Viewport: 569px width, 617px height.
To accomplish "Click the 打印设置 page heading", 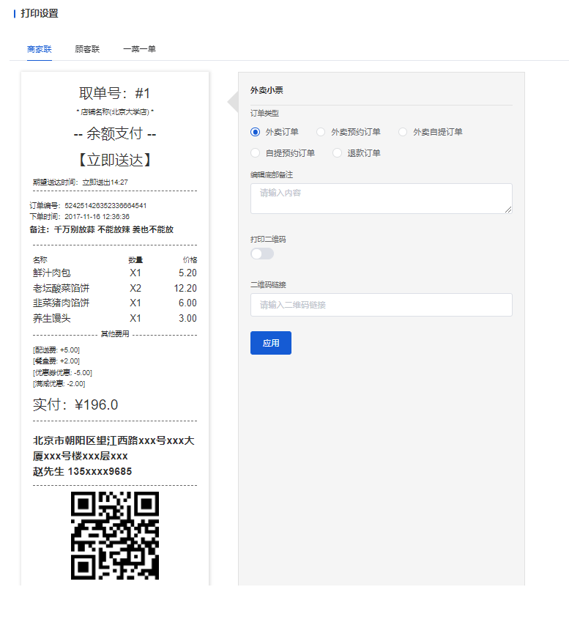I will [40, 13].
